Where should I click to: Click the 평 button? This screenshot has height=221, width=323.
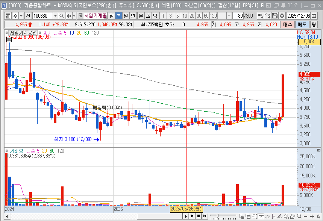click(x=314, y=24)
